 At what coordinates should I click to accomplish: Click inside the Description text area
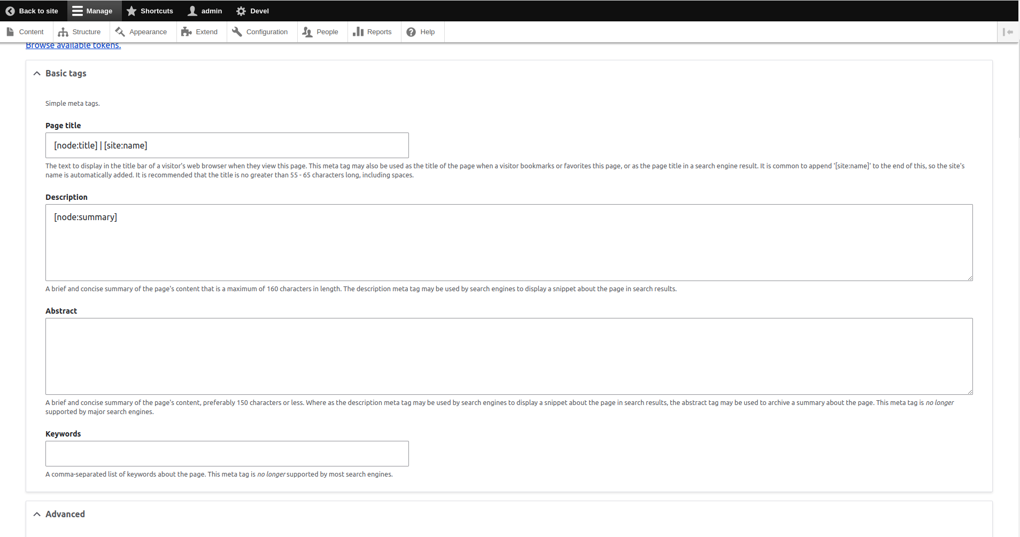(509, 243)
